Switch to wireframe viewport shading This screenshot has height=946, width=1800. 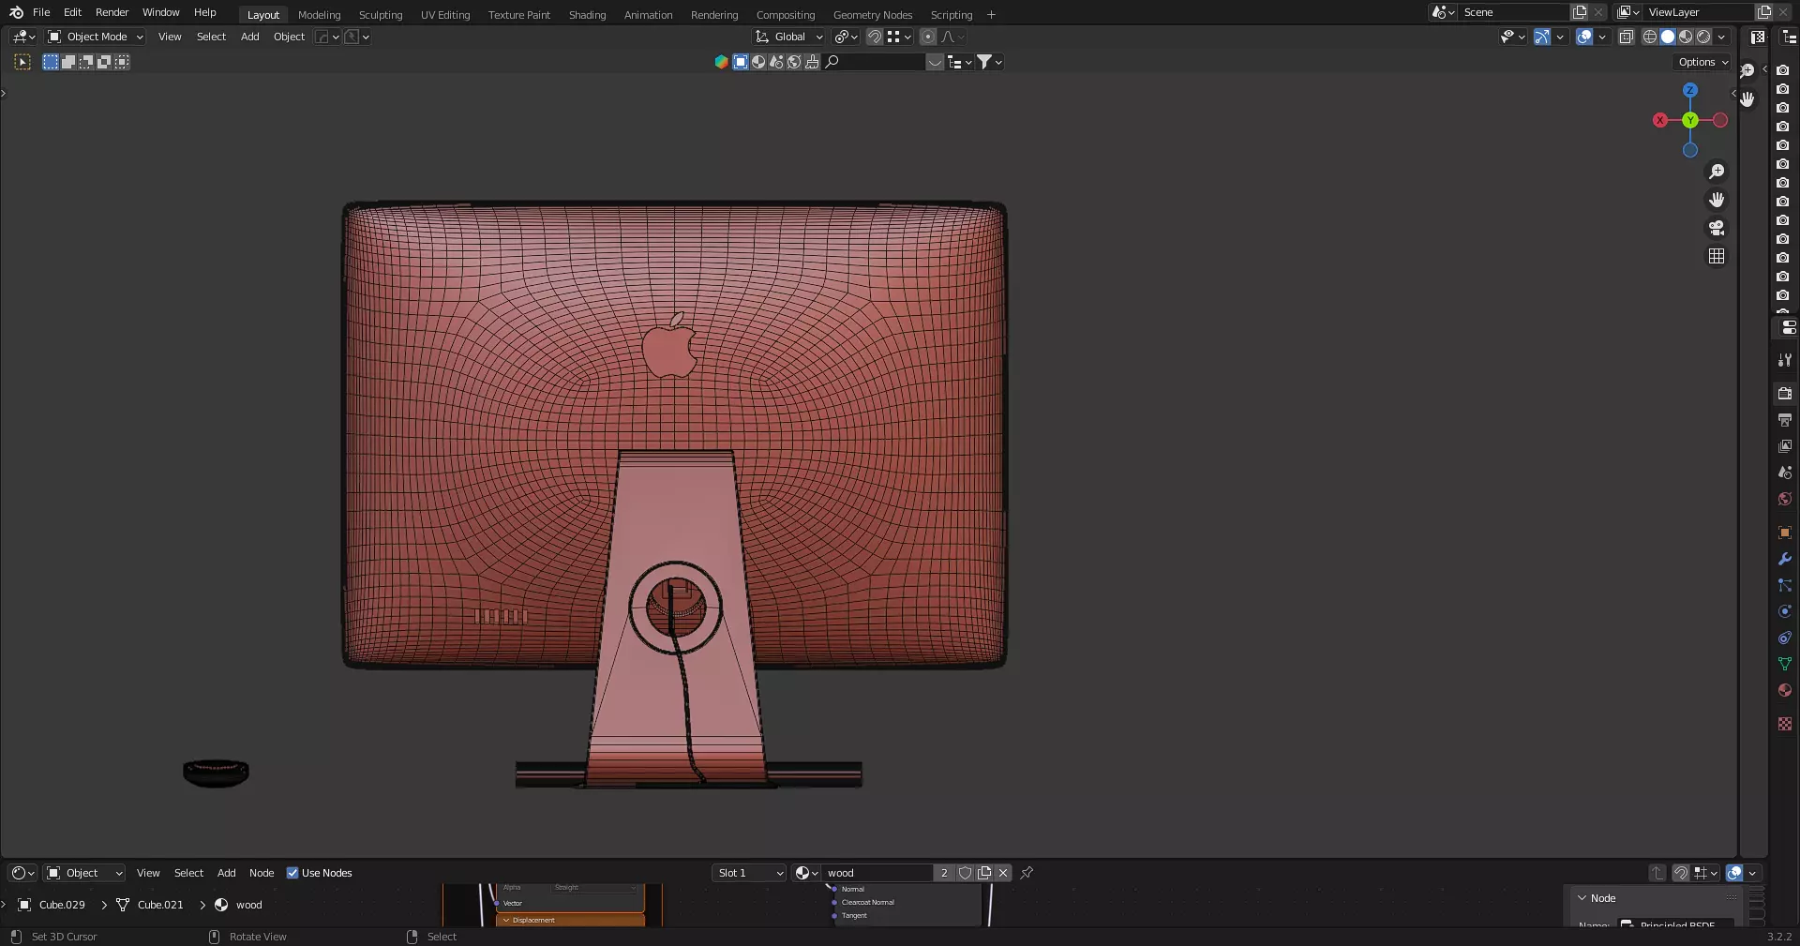pyautogui.click(x=1650, y=37)
